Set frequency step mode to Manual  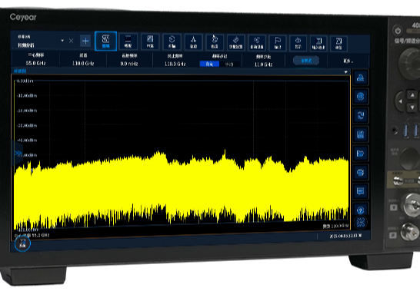tap(229, 64)
